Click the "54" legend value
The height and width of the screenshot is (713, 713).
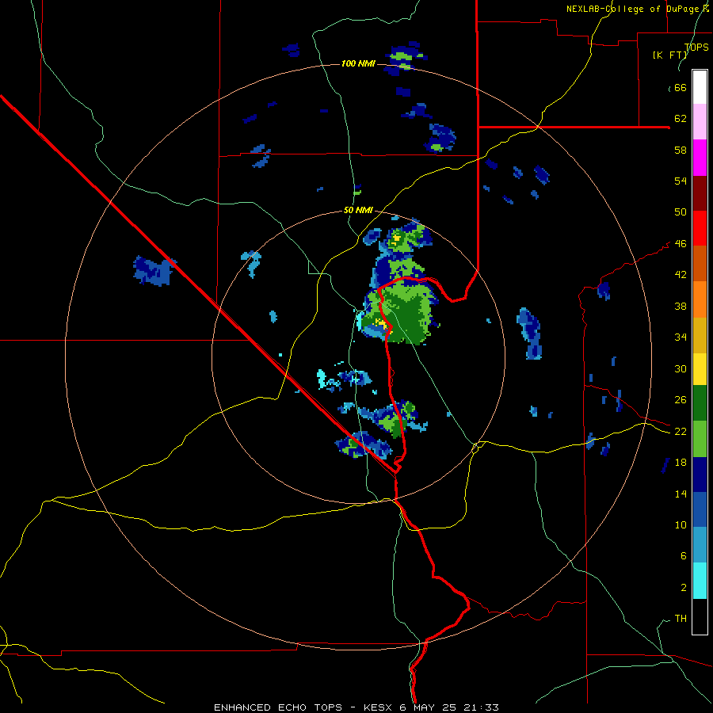coord(681,181)
